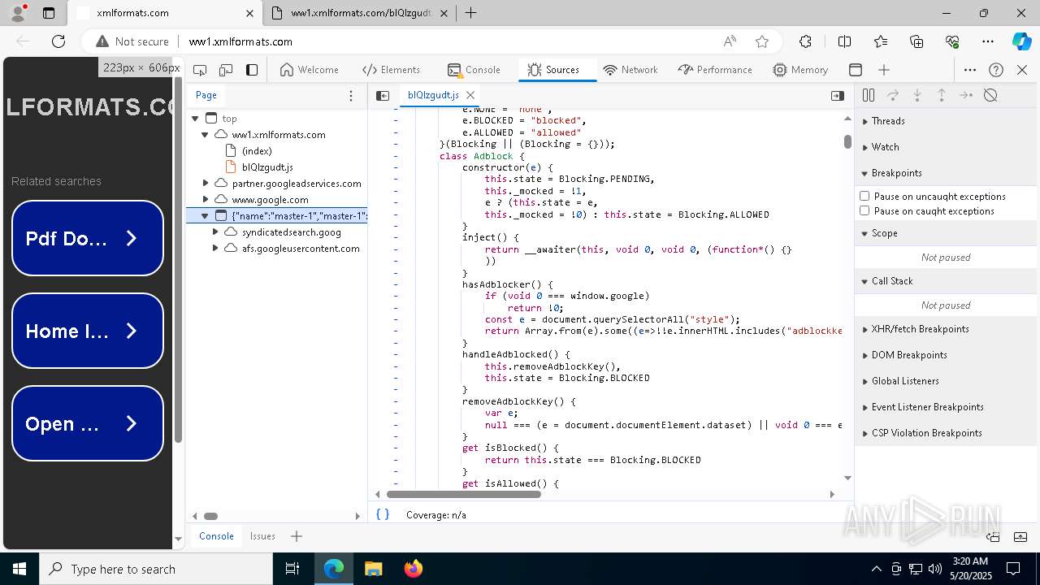Screen dimensions: 1040x585
Task: Click the Step into next function call button
Action: [x=917, y=96]
